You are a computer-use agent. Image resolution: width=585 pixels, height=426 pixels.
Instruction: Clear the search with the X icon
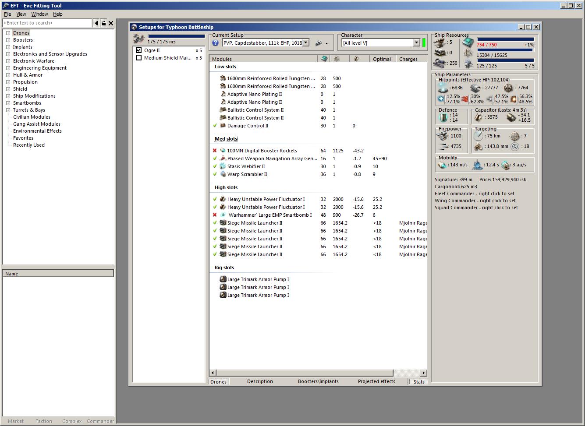click(x=111, y=23)
